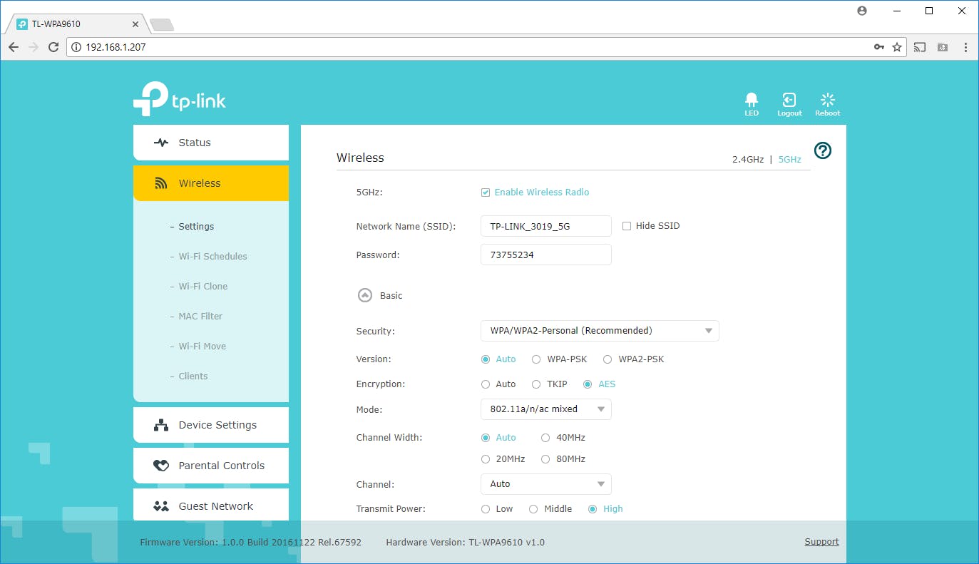Open MAC Filter submenu item
The width and height of the screenshot is (979, 564).
point(200,317)
